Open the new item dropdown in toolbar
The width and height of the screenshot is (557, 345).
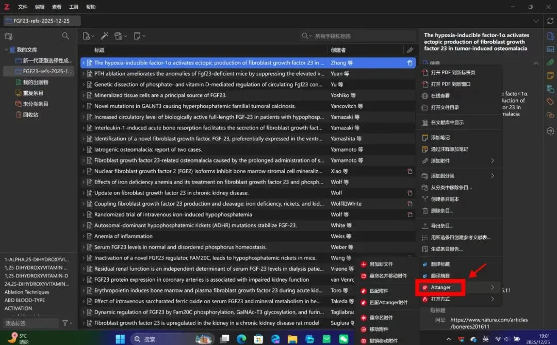tap(88, 36)
